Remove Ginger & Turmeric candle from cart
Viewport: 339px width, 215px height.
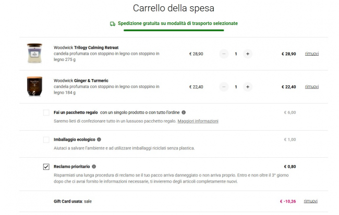click(x=311, y=87)
